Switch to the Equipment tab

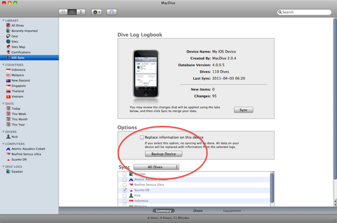coord(232,211)
